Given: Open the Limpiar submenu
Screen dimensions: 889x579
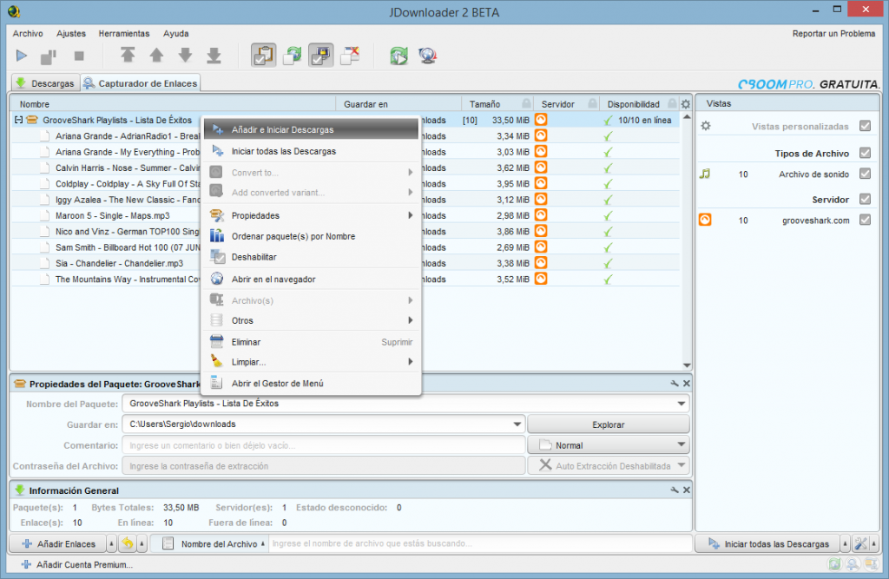Looking at the screenshot, I should click(312, 362).
